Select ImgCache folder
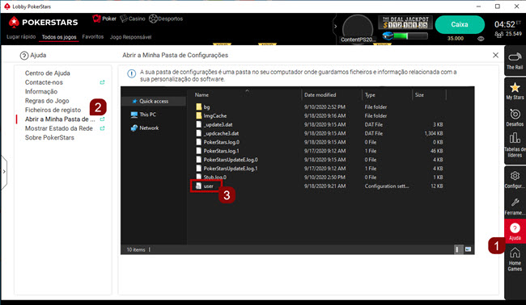526x305 pixels. coord(211,115)
